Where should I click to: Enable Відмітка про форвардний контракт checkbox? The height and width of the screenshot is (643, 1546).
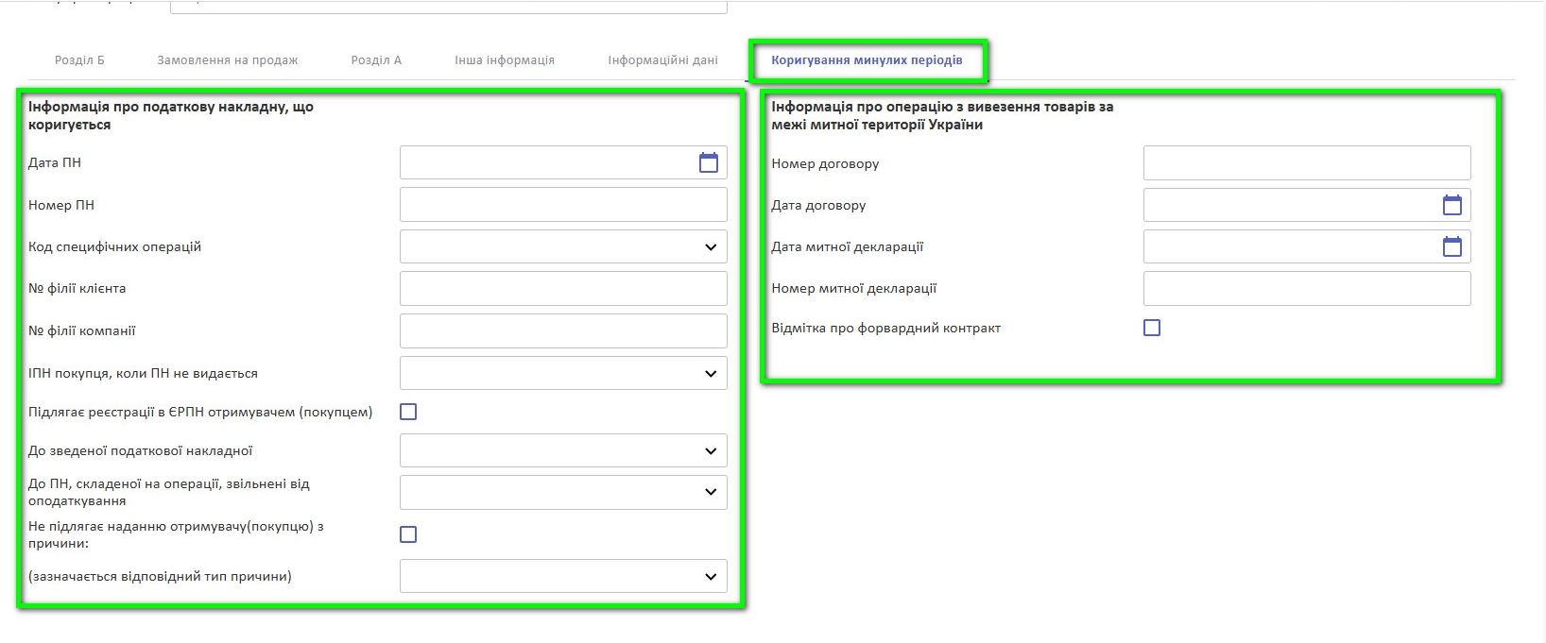(x=1152, y=328)
